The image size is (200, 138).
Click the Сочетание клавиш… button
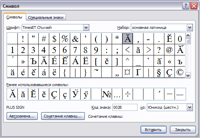63,116
